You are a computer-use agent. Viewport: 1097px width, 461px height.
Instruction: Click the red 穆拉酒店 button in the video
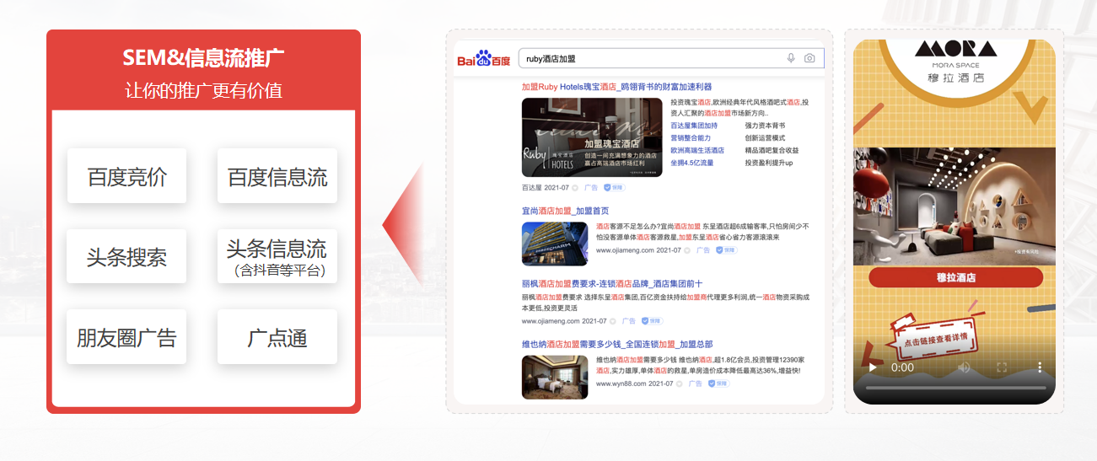click(x=955, y=277)
